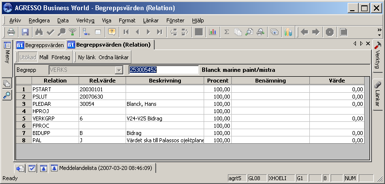The width and height of the screenshot is (385, 184).
Task: Click the Print toolbar icon
Action: pos(11,32)
